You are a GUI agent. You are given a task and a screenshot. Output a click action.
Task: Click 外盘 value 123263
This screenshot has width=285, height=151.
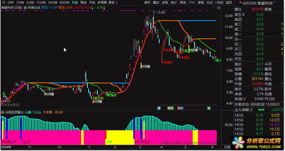point(257,84)
